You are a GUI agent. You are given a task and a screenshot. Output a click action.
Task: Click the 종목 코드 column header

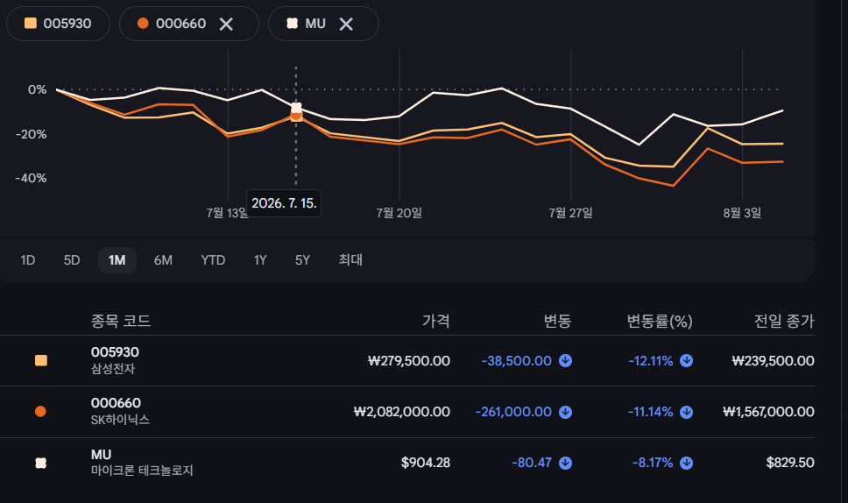pos(121,322)
